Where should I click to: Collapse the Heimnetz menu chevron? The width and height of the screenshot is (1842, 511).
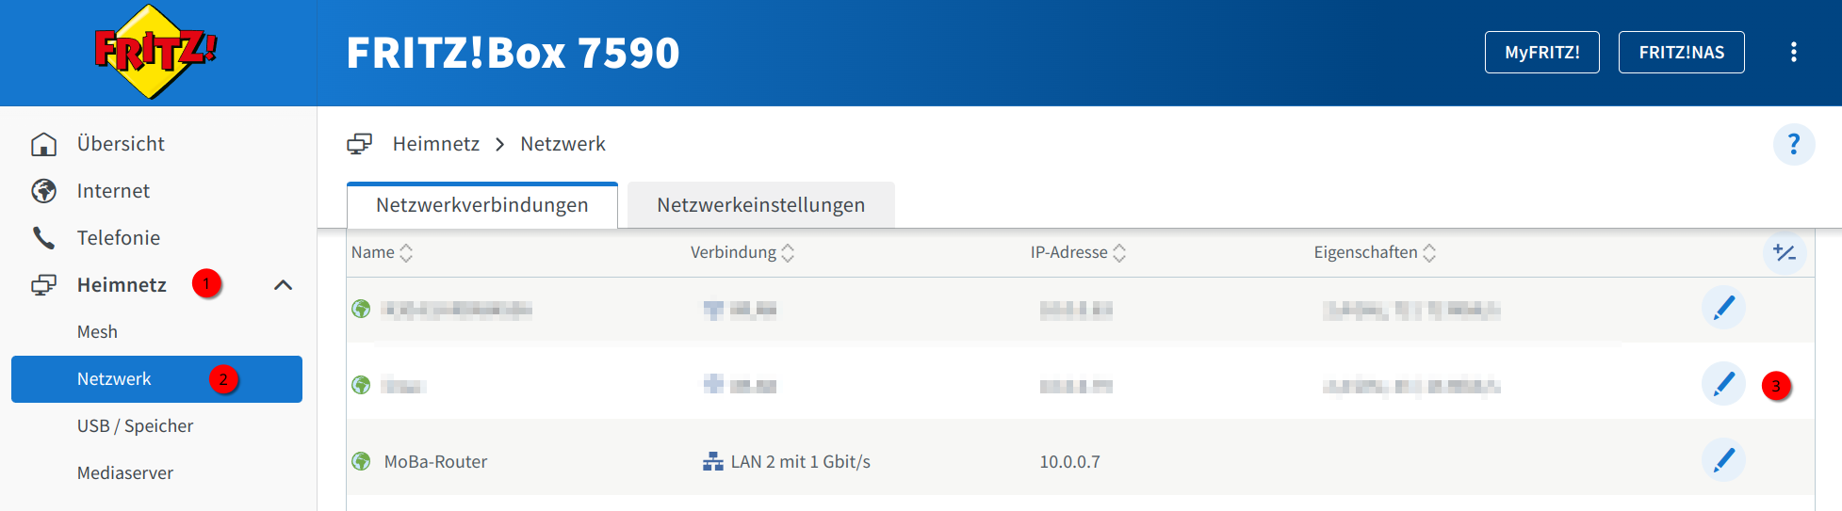pyautogui.click(x=283, y=285)
